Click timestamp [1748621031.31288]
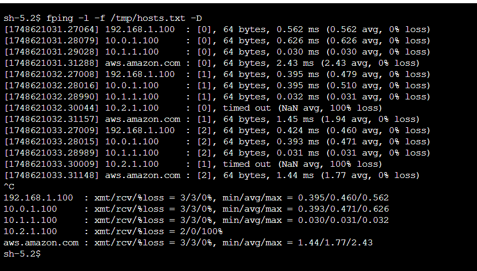Screen dimensions: 477x271 coord(51,63)
